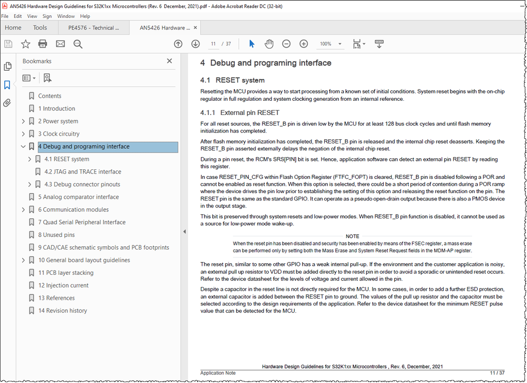Switch to Tools tab
This screenshot has height=383, width=527.
click(40, 28)
